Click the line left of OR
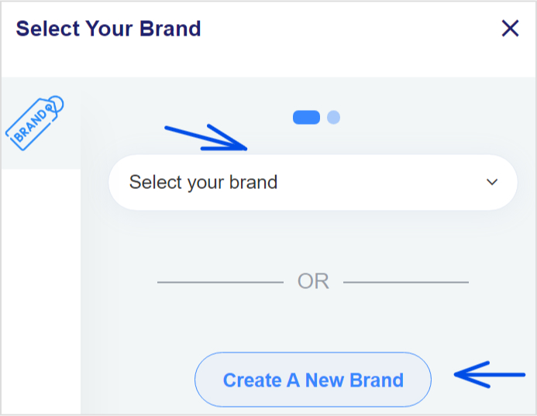This screenshot has height=416, width=537. pyautogui.click(x=220, y=282)
